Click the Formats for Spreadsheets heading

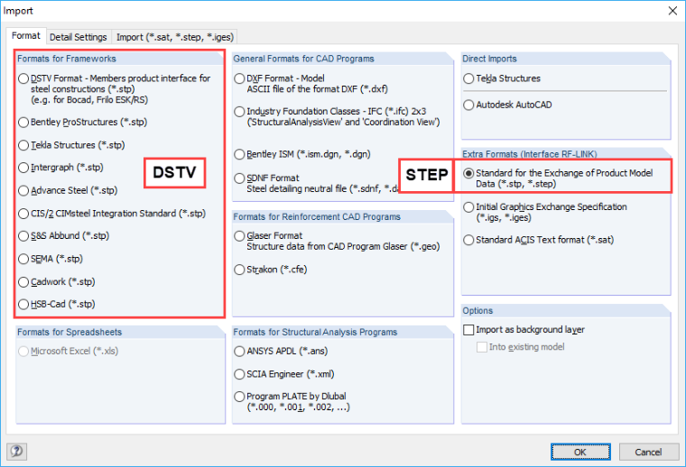point(70,332)
